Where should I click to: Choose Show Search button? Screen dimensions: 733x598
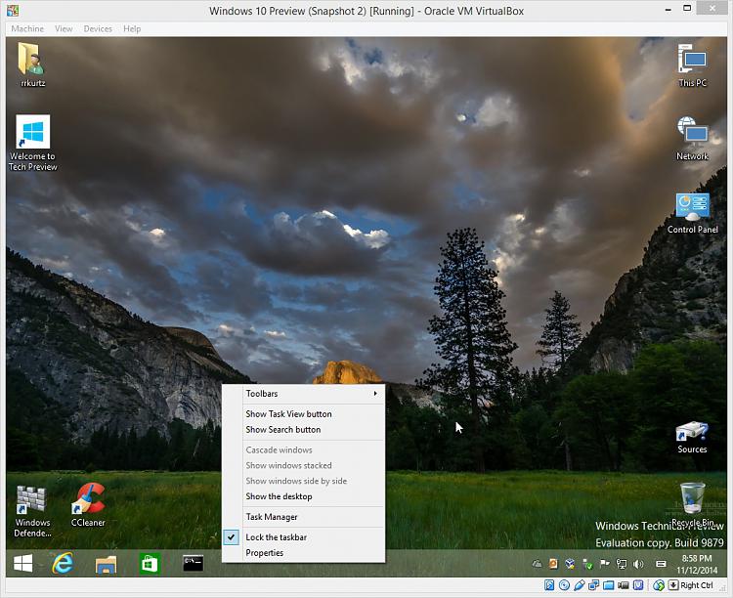[x=304, y=429]
